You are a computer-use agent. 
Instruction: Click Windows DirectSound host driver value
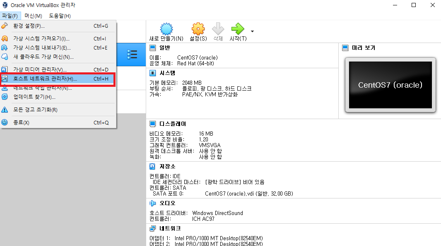coord(217,213)
